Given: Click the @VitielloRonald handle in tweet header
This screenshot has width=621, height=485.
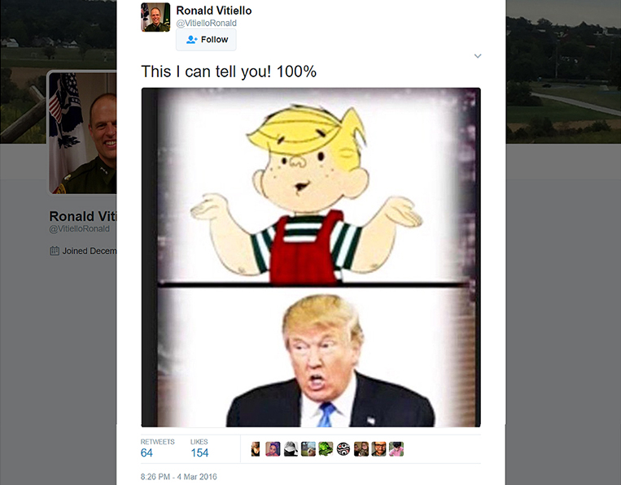Looking at the screenshot, I should tap(207, 24).
